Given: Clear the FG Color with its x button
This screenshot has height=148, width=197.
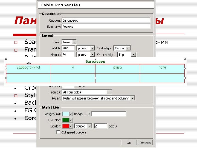Looking at the screenshot, I should [x=71, y=120].
